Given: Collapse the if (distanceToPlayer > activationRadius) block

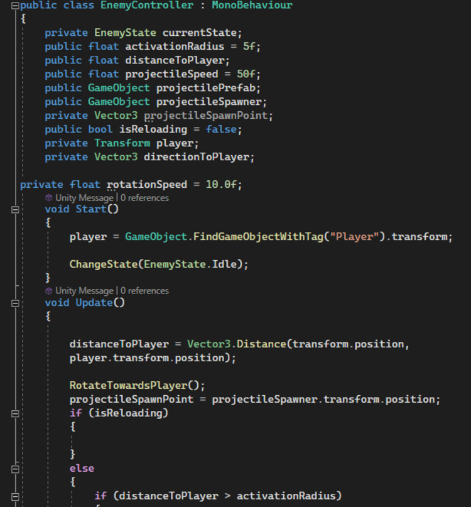Looking at the screenshot, I should pos(15,497).
